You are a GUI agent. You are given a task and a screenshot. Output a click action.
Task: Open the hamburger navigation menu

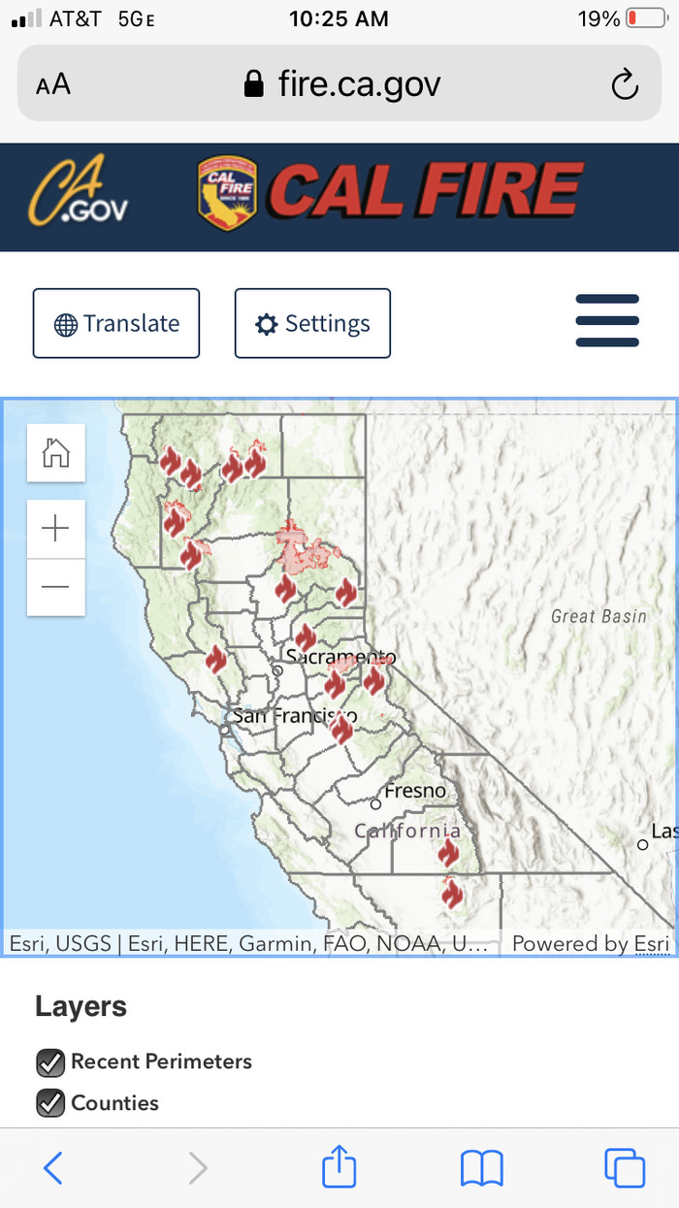(607, 321)
